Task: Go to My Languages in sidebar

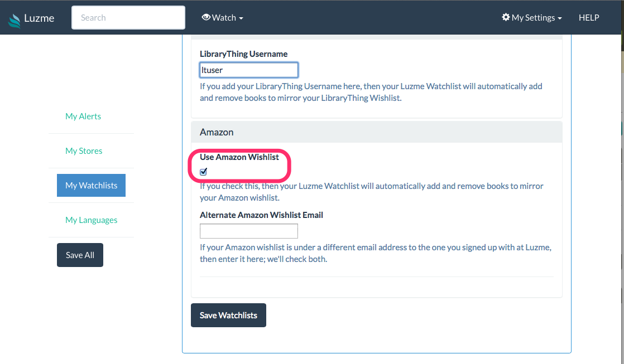Action: (x=91, y=220)
